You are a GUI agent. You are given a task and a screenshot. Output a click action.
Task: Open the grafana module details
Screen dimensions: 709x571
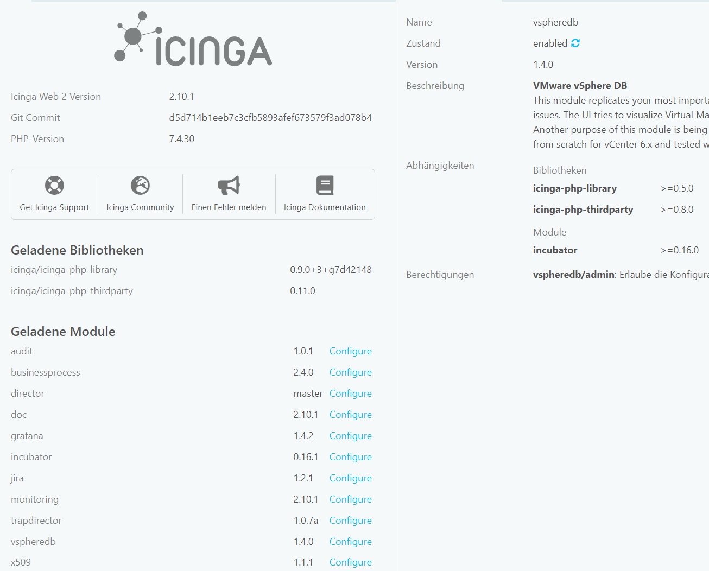(28, 435)
